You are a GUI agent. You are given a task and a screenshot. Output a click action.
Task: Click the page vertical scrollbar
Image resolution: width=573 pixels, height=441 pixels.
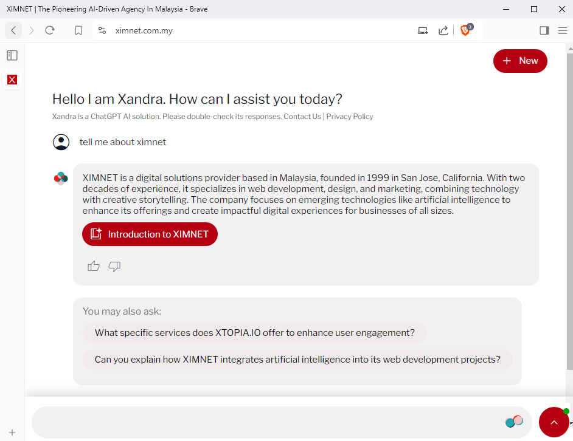[x=570, y=212]
